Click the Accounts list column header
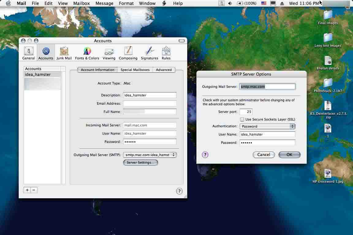The width and height of the screenshot is (353, 235). point(42,69)
